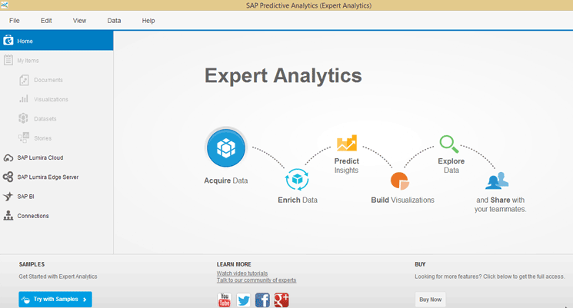Click the Buy Now button

(x=430, y=300)
